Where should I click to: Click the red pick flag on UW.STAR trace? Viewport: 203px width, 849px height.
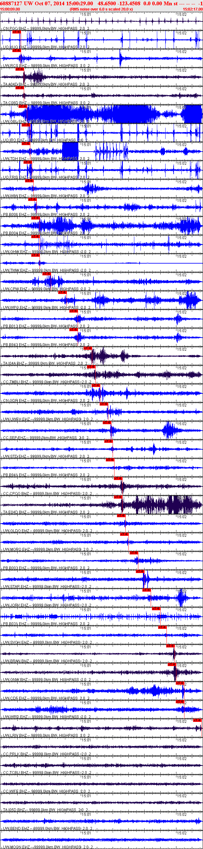140,571
